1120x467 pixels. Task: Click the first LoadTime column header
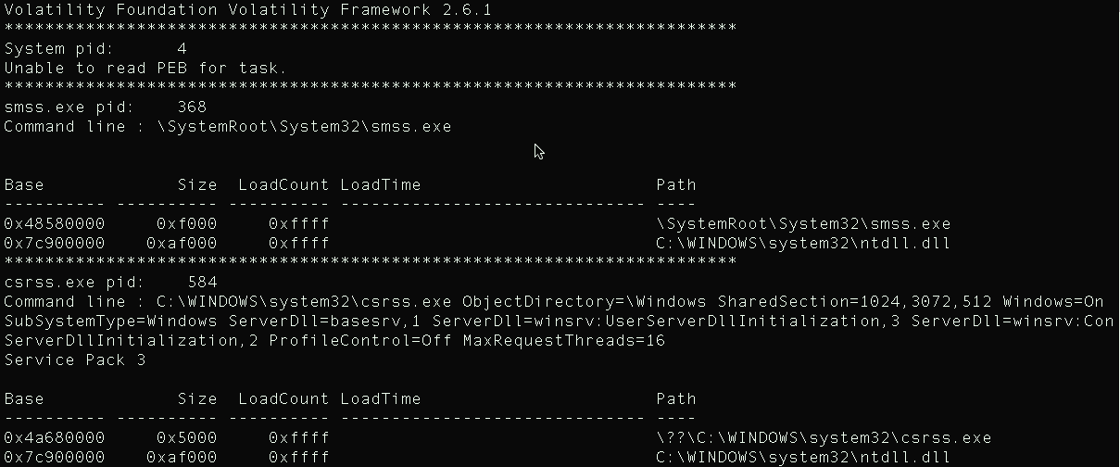point(380,184)
